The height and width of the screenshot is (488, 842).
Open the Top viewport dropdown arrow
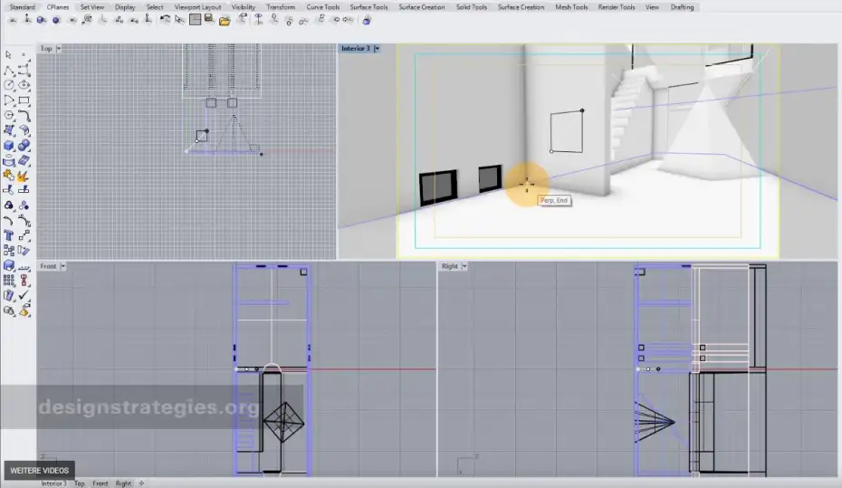point(59,48)
